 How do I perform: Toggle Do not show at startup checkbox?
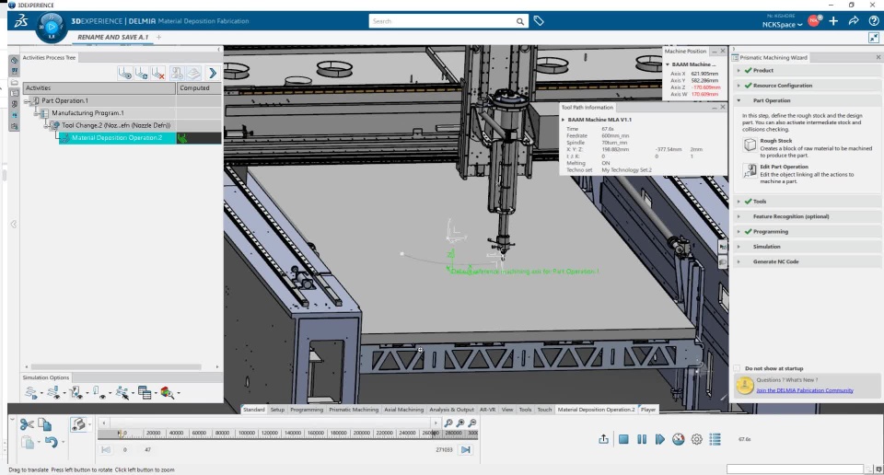[x=737, y=368]
